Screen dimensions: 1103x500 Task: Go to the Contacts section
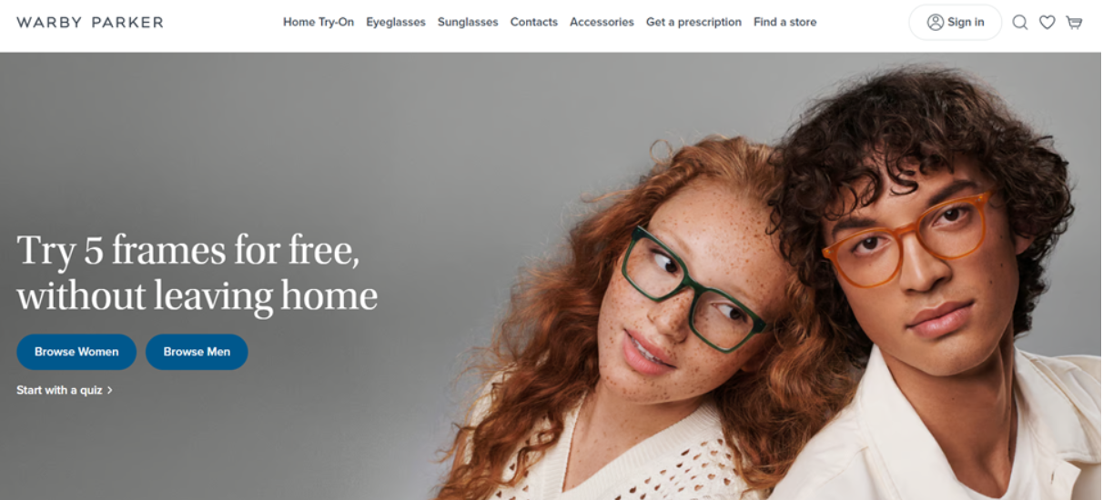click(x=534, y=22)
